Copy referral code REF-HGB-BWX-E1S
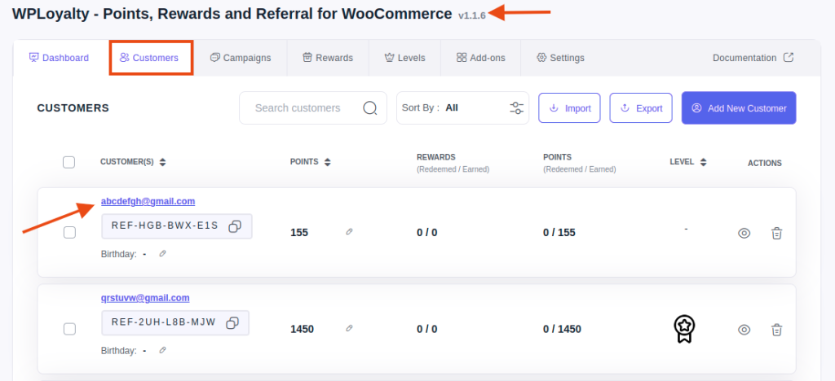Screen dimensions: 835x381 click(235, 226)
